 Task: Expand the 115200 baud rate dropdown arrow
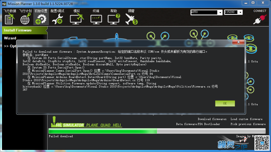pos(240,12)
